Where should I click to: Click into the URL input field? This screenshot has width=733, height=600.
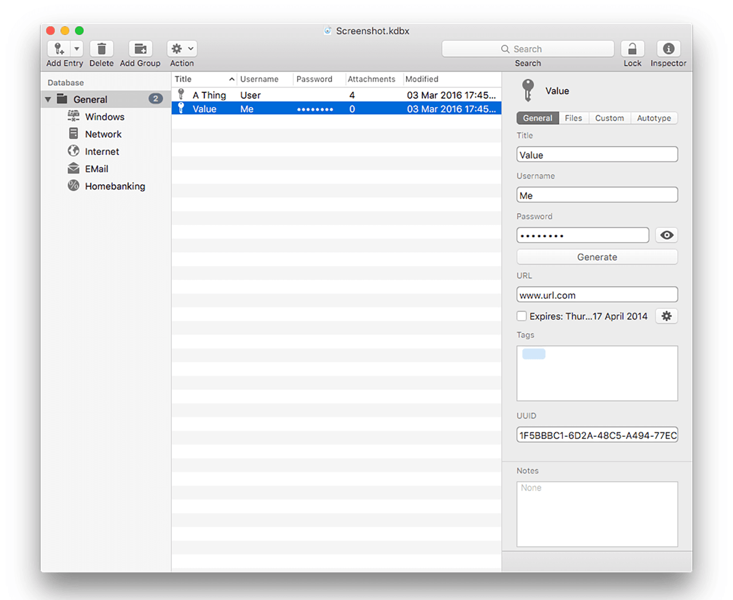[597, 295]
